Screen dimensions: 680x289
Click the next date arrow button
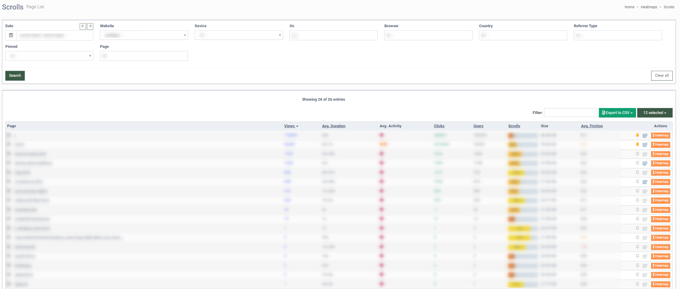(90, 26)
